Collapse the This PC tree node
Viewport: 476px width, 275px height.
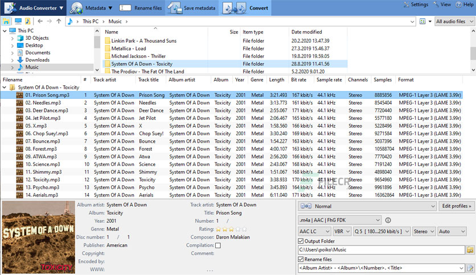point(5,31)
